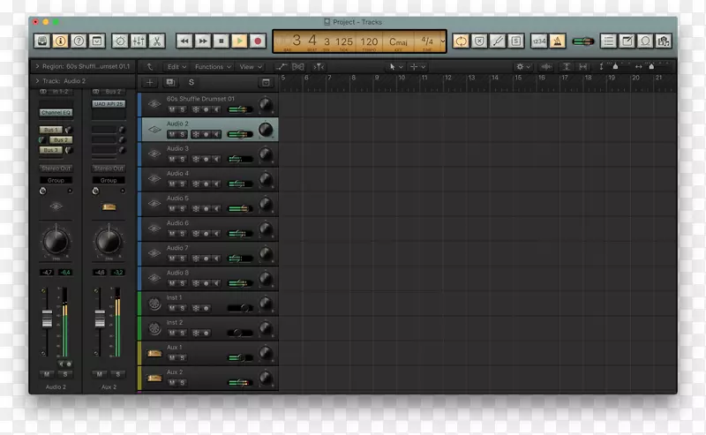Expand the Track: Audio 2 inspector section
706x435 pixels.
36,80
